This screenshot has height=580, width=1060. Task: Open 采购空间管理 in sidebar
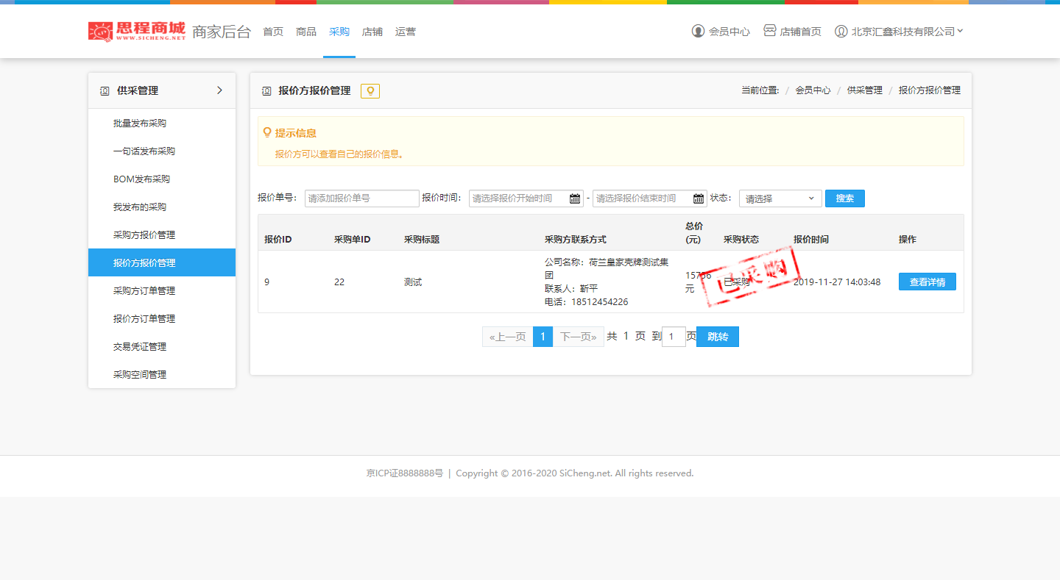click(162, 375)
